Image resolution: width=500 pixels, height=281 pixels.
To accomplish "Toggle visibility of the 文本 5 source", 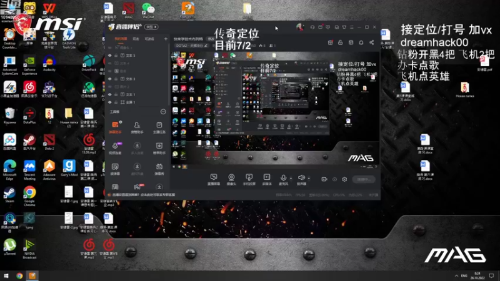I will pos(110,56).
